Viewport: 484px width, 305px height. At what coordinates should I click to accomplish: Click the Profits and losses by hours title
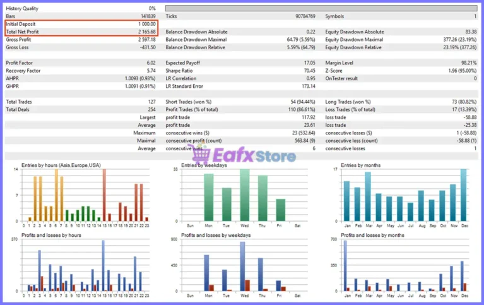click(51, 235)
